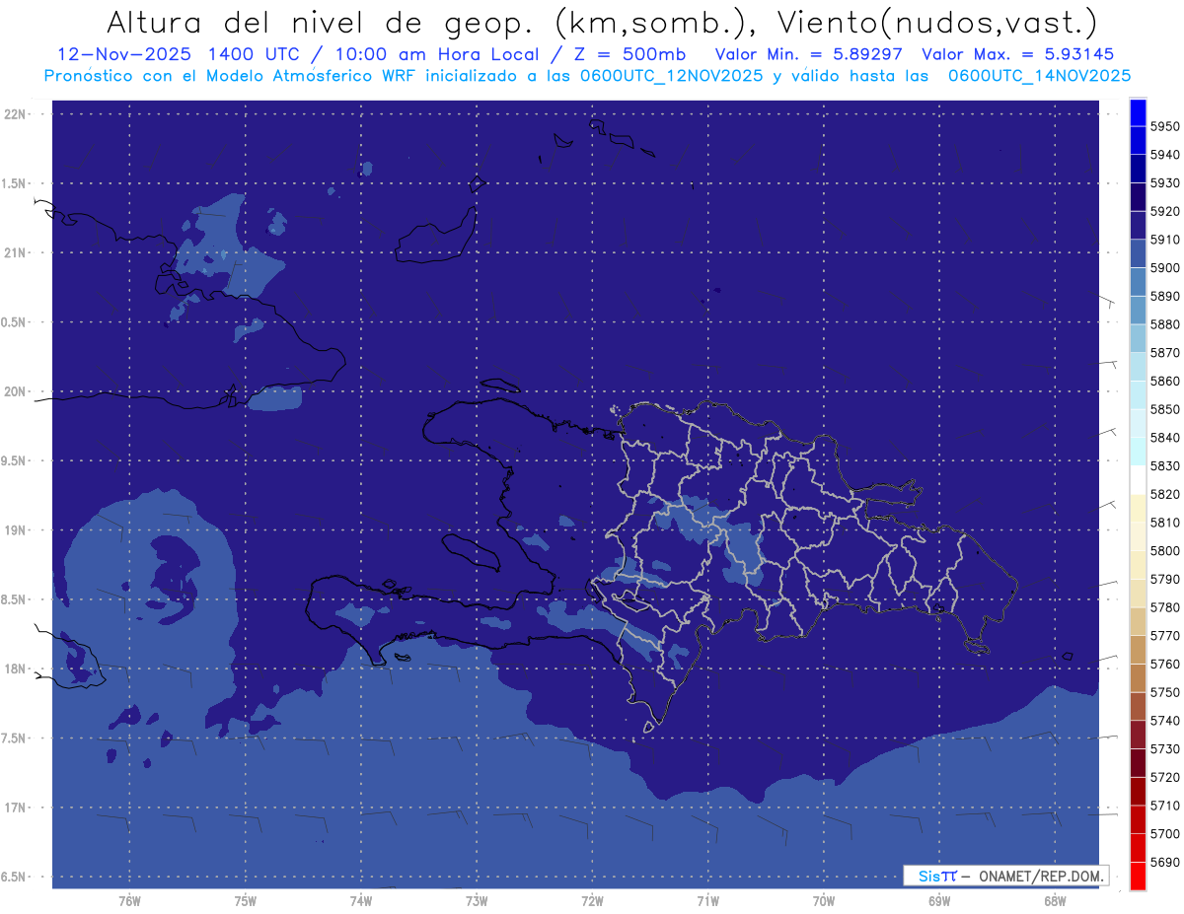Click the '5880' color scale value
The width and height of the screenshot is (1184, 914).
(1164, 324)
